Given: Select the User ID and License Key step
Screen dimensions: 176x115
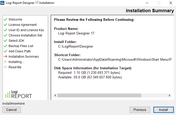Looking at the screenshot, I should coord(26,30).
